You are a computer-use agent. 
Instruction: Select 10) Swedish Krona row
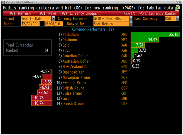[72, 83]
